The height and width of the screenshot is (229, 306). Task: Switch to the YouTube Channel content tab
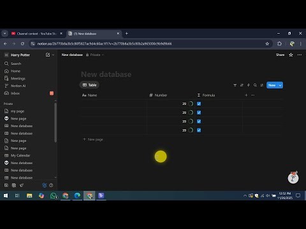(x=37, y=34)
